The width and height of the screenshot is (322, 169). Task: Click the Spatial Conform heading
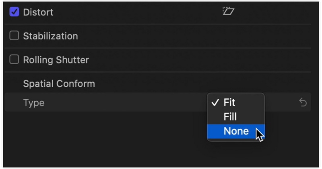(59, 84)
